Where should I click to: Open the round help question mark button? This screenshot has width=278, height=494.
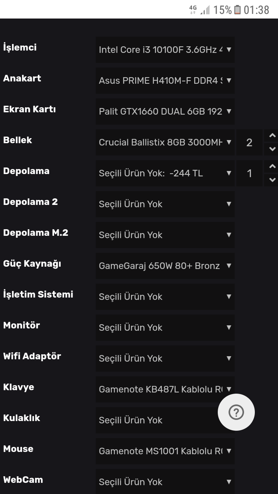pos(236,412)
